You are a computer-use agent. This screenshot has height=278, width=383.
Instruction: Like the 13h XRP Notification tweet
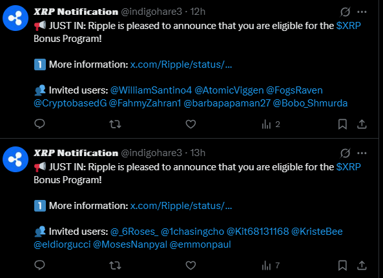(191, 265)
